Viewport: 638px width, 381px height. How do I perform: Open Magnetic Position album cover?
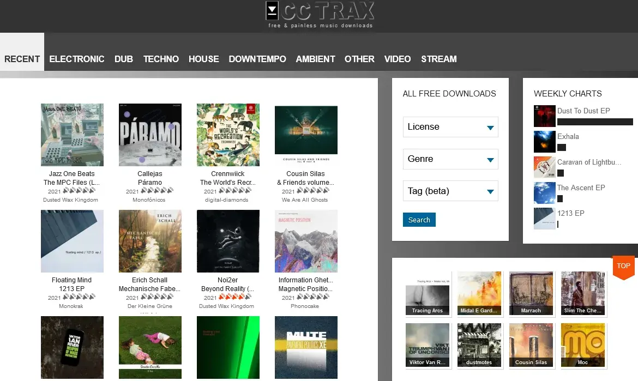pyautogui.click(x=306, y=241)
